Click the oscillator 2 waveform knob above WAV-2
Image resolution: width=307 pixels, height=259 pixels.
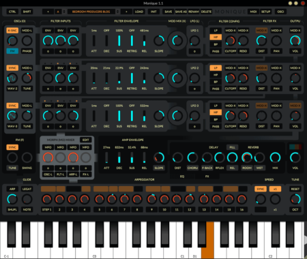[12, 78]
